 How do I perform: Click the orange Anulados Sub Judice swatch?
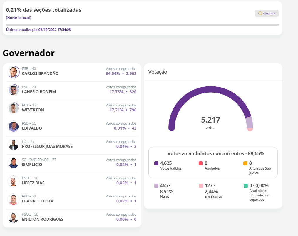(x=245, y=163)
